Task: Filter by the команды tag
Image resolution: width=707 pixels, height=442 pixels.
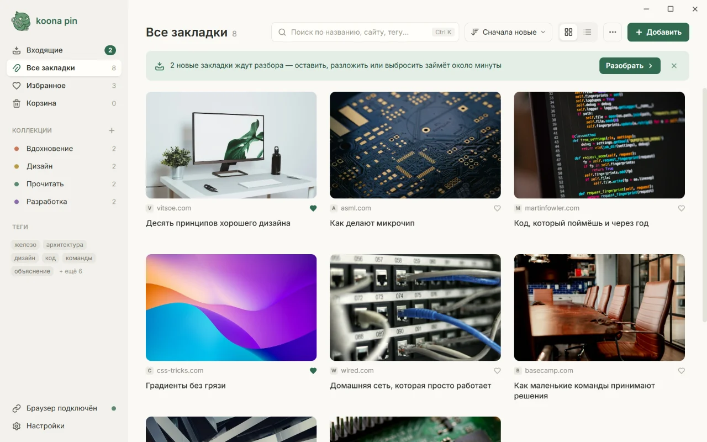Action: 78,258
